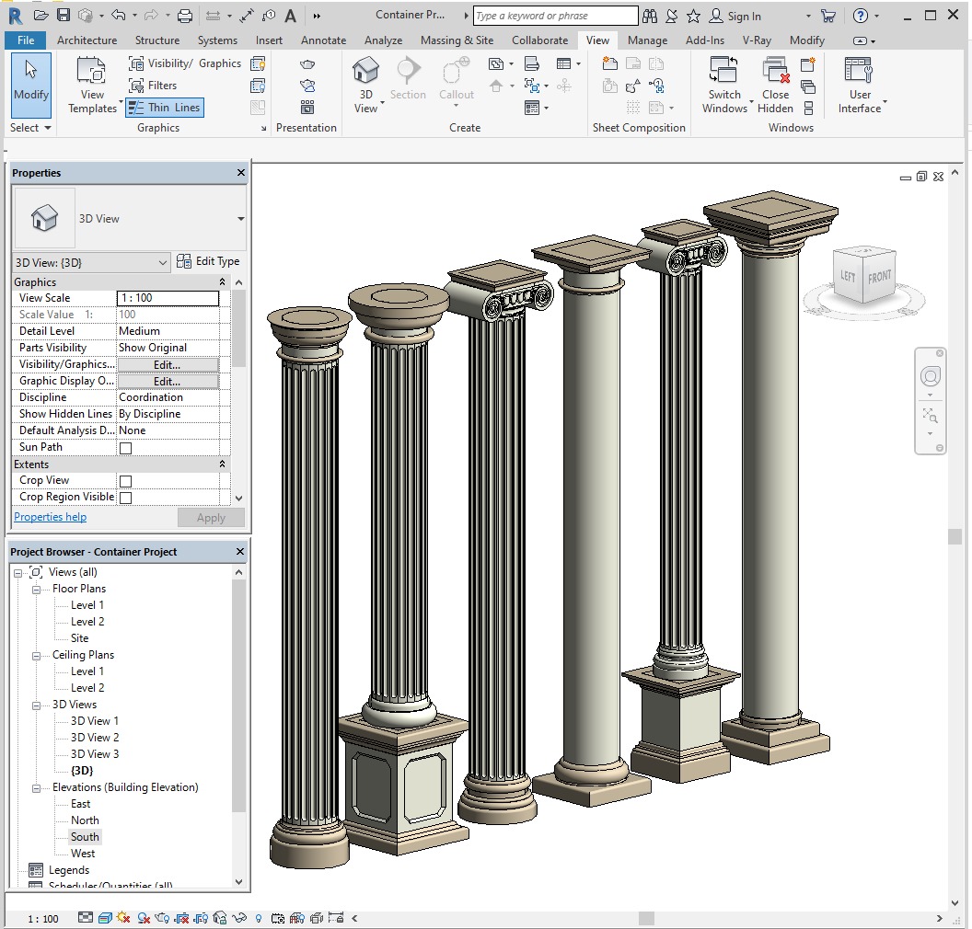The width and height of the screenshot is (972, 929).
Task: Click the View Scale 1 : 100 field
Action: coord(168,298)
